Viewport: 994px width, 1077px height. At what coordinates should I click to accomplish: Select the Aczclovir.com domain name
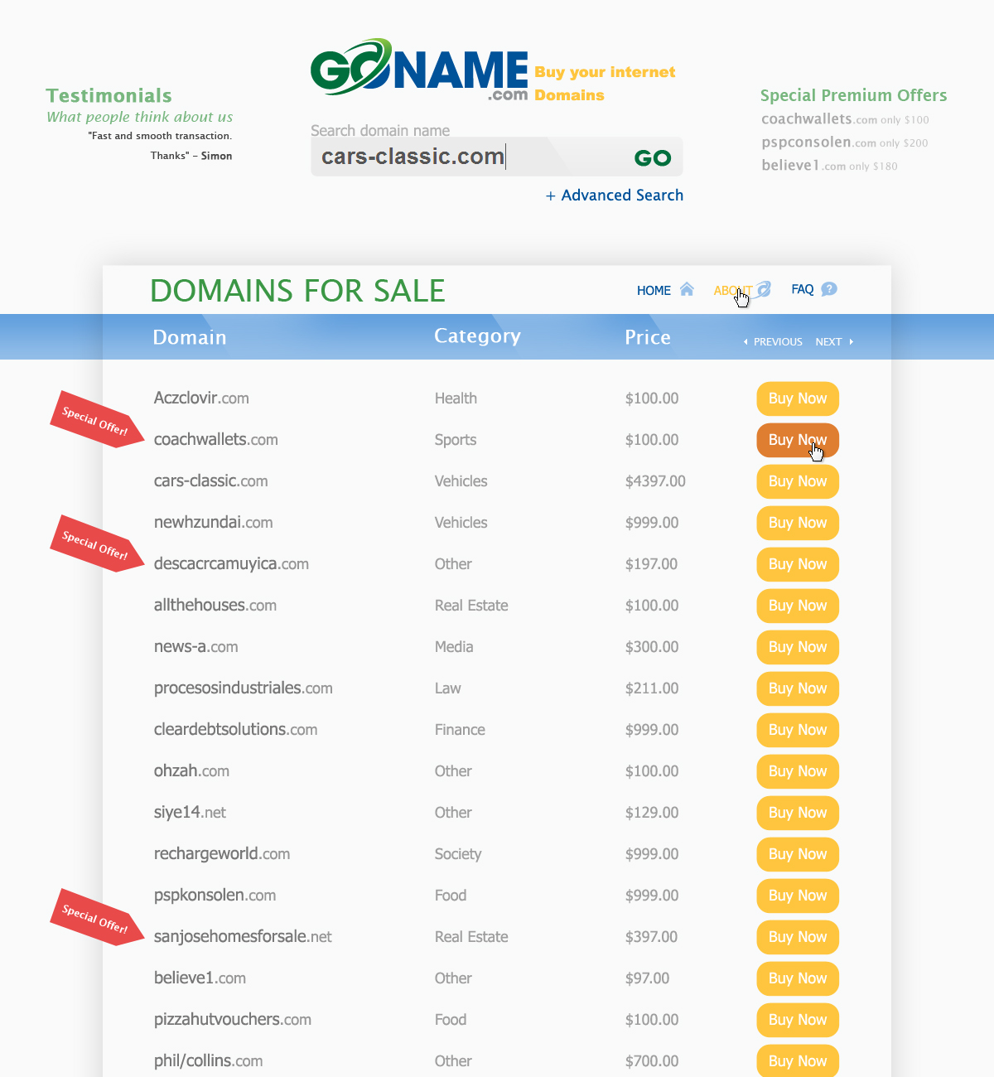(x=201, y=398)
